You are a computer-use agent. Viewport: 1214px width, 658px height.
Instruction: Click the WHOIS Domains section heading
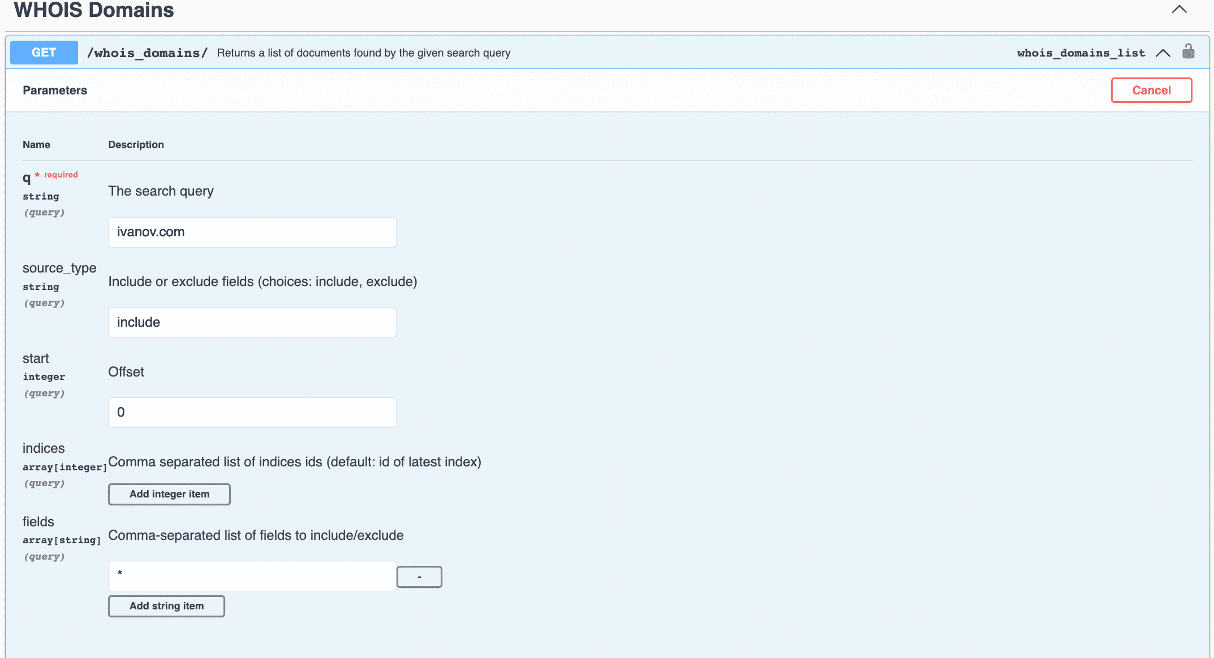pyautogui.click(x=94, y=10)
